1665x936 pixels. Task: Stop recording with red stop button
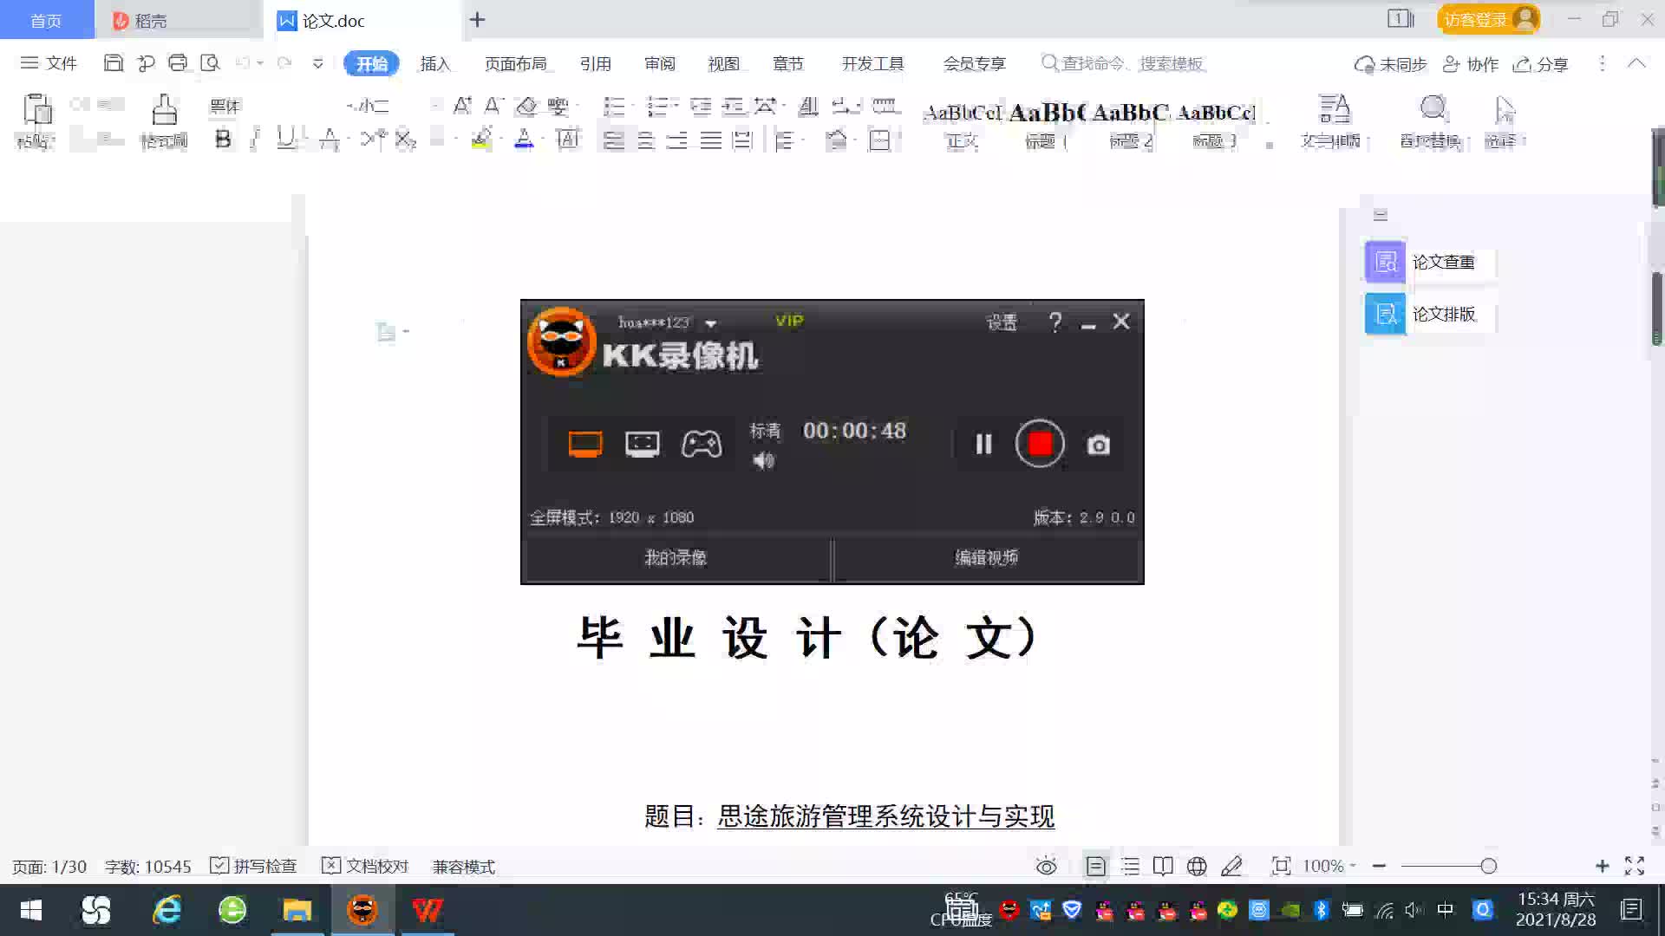coord(1040,444)
